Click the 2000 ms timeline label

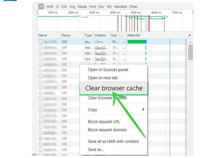click(73, 13)
